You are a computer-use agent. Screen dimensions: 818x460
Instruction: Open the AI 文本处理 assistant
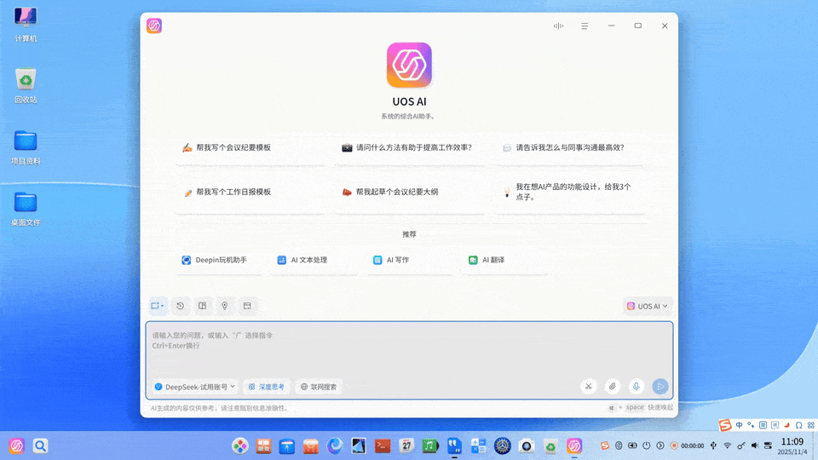pos(314,260)
